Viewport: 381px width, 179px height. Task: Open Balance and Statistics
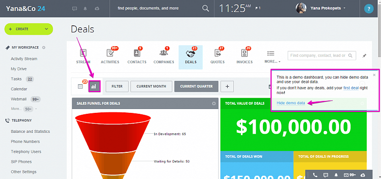click(30, 131)
